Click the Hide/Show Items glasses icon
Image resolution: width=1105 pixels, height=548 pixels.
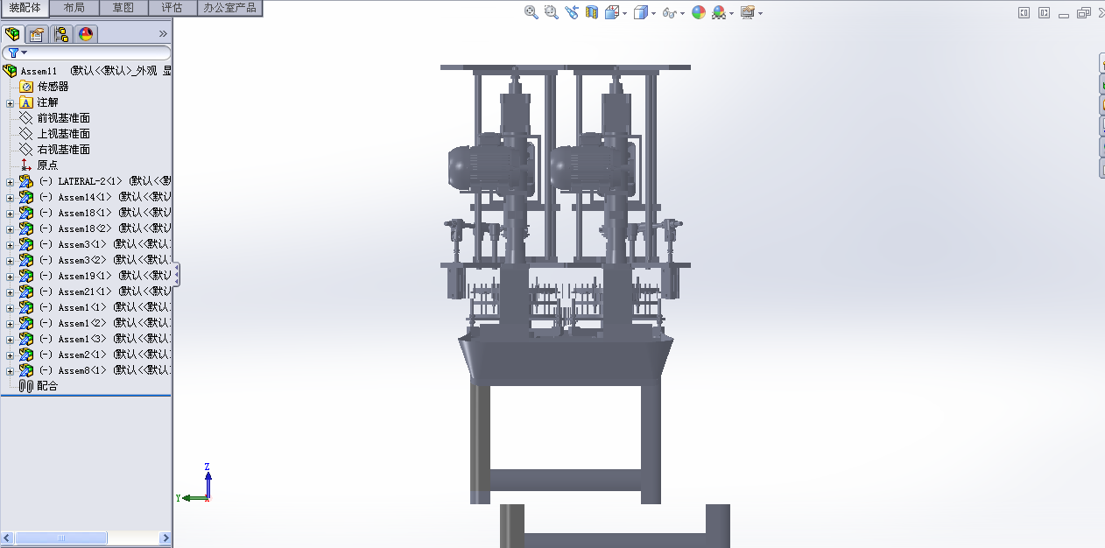pyautogui.click(x=670, y=12)
